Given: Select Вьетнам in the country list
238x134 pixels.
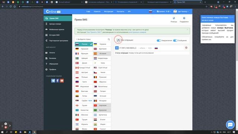Looking at the screenshot, I should (84, 91).
